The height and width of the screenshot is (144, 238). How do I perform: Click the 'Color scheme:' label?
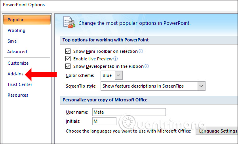coord(80,75)
